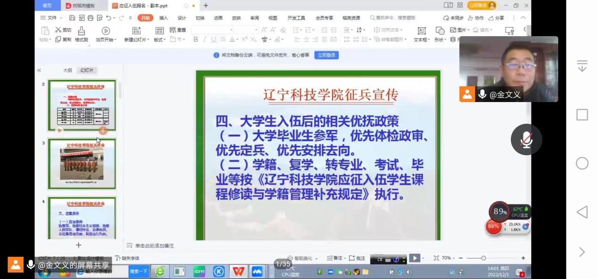Toggle Italic formatting

click(x=205, y=40)
